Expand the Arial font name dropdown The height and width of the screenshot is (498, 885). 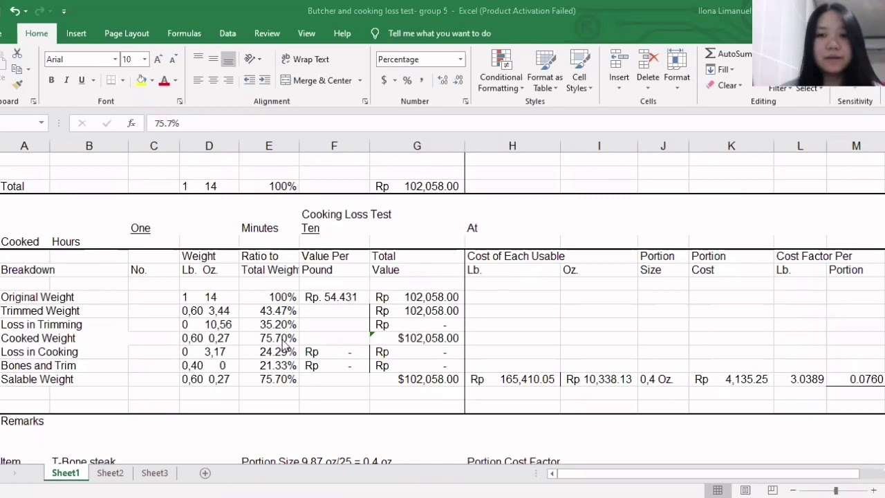(115, 59)
